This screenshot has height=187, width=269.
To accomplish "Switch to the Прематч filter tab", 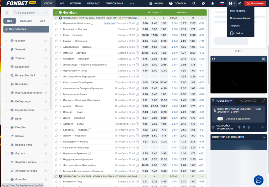I will [x=26, y=21].
